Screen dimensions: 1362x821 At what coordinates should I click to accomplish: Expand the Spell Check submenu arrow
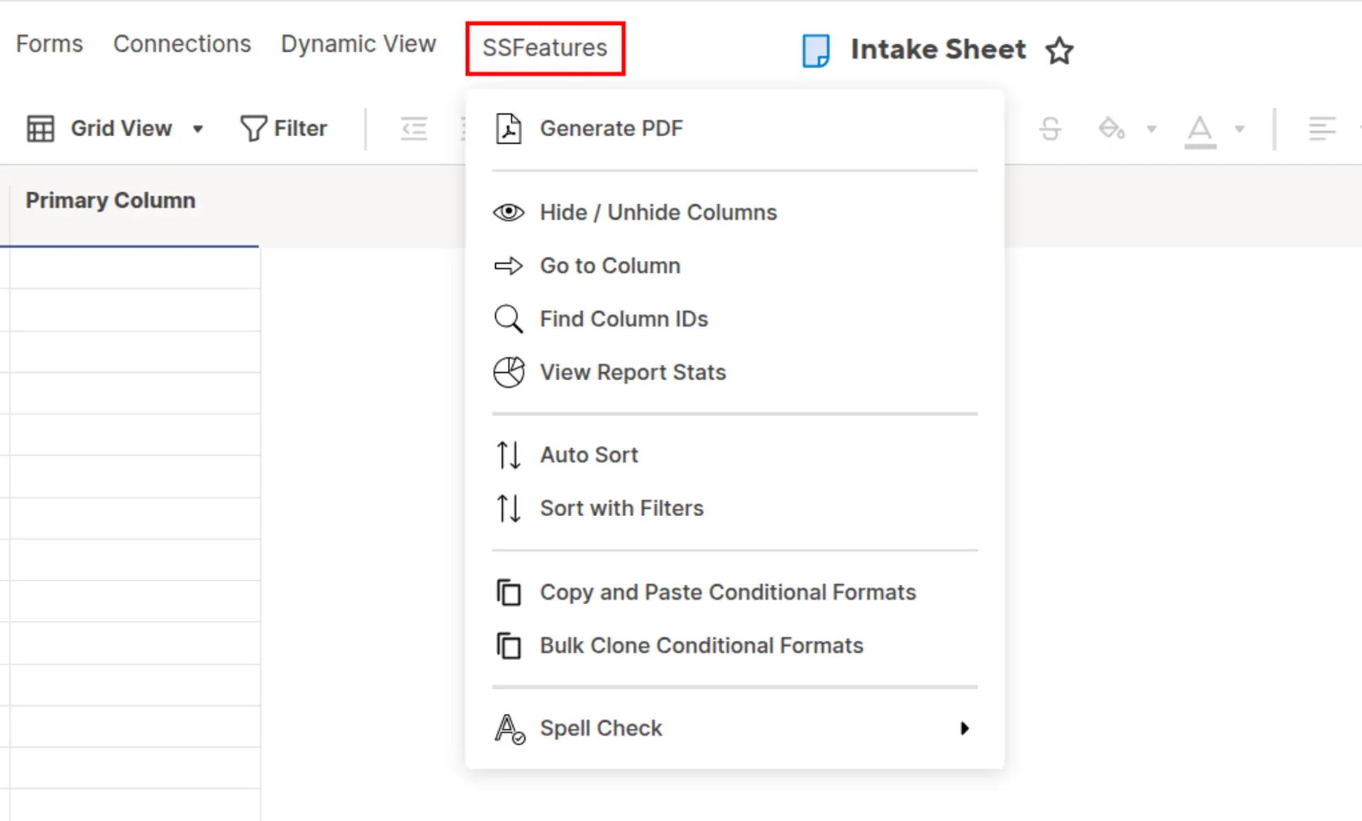(x=964, y=728)
